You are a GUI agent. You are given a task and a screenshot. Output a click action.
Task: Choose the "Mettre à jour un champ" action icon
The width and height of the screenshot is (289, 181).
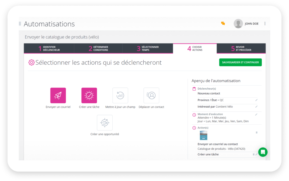pyautogui.click(x=120, y=95)
